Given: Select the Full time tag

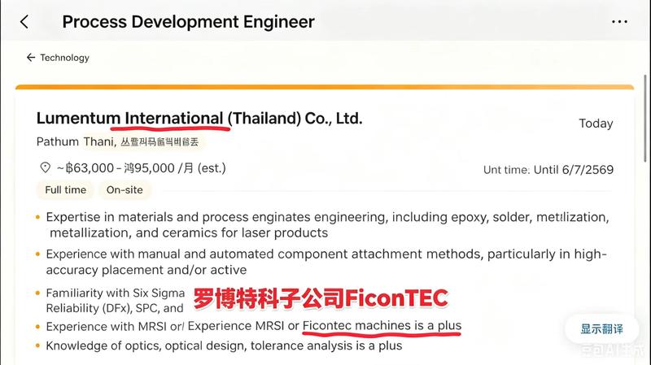Looking at the screenshot, I should point(66,190).
